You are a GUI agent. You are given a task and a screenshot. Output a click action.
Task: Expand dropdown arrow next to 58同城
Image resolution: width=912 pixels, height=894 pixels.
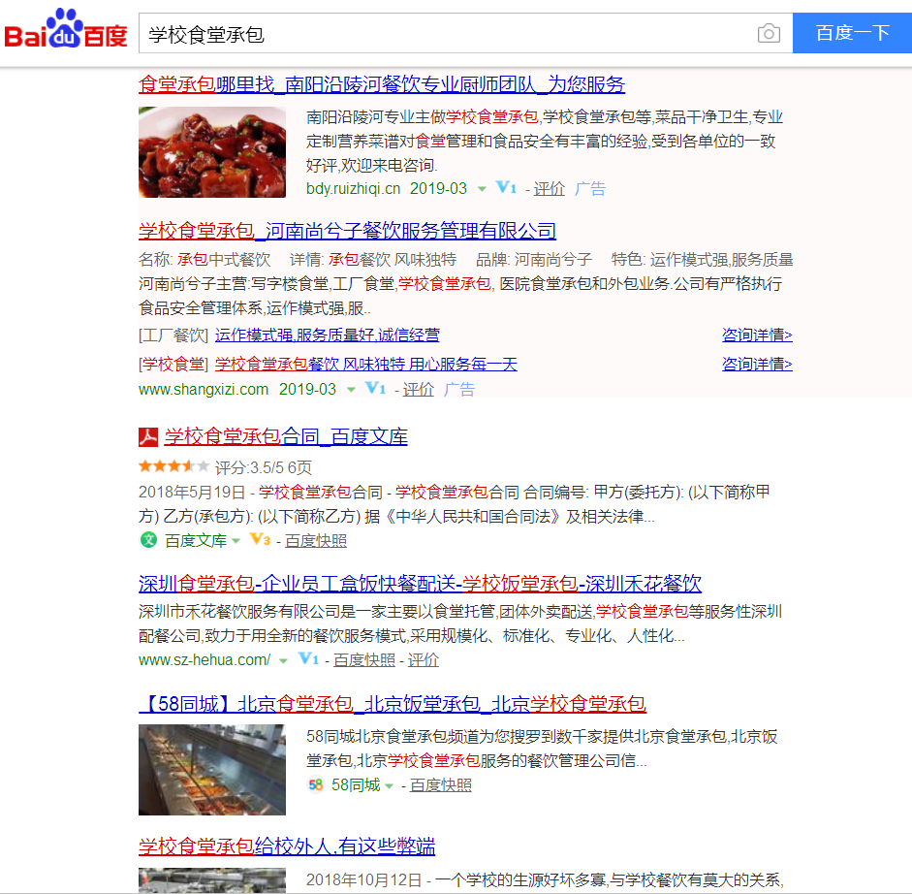[389, 786]
